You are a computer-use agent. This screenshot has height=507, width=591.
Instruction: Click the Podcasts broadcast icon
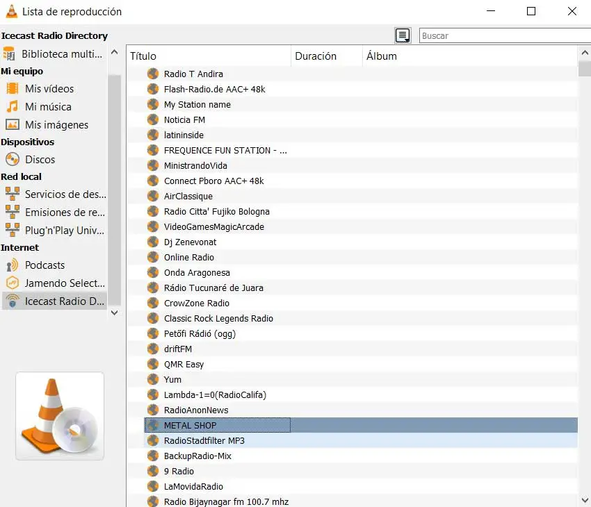pyautogui.click(x=12, y=265)
